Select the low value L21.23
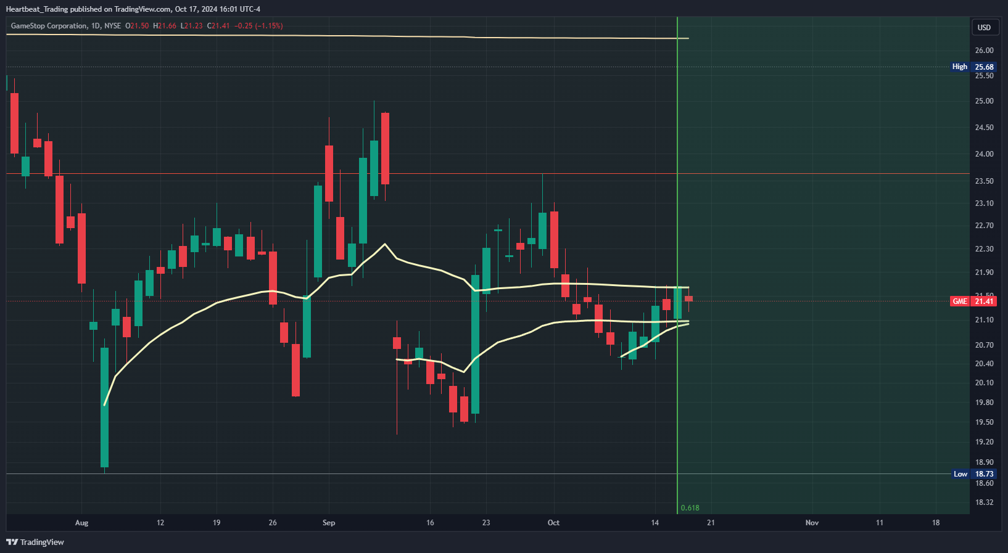The height and width of the screenshot is (553, 1008). coord(191,26)
